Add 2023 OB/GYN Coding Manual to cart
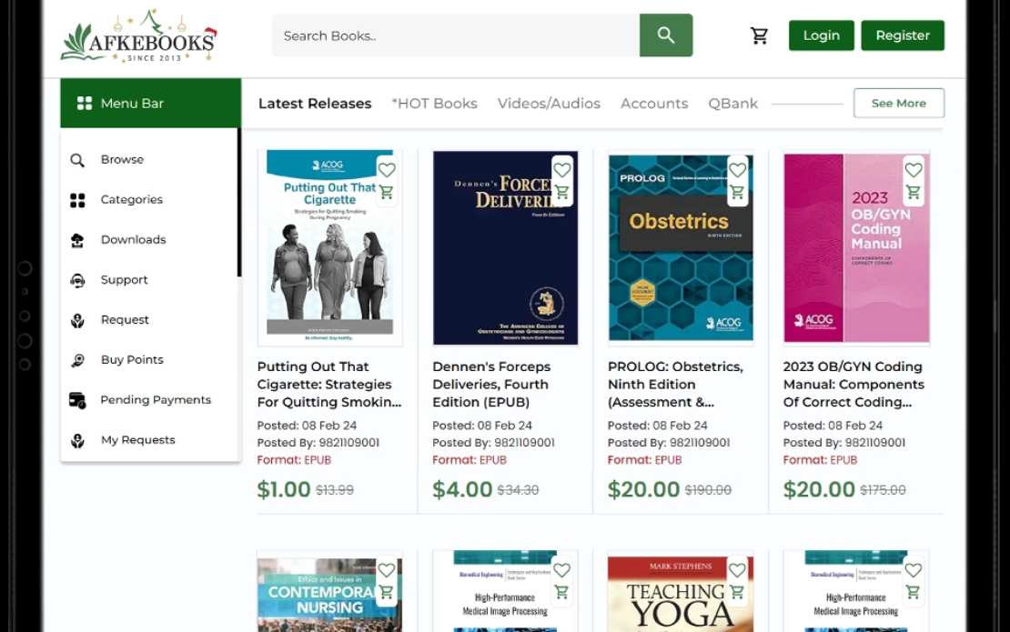Screen dimensions: 1010x632 point(913,192)
